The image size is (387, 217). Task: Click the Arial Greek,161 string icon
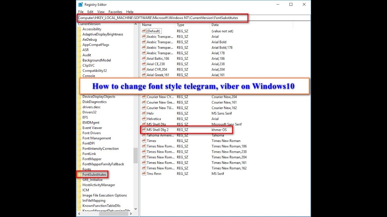click(x=144, y=75)
